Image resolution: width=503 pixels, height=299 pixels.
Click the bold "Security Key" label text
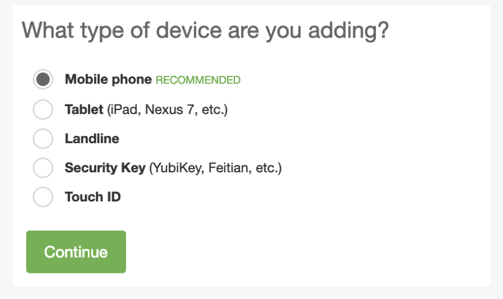click(x=105, y=168)
